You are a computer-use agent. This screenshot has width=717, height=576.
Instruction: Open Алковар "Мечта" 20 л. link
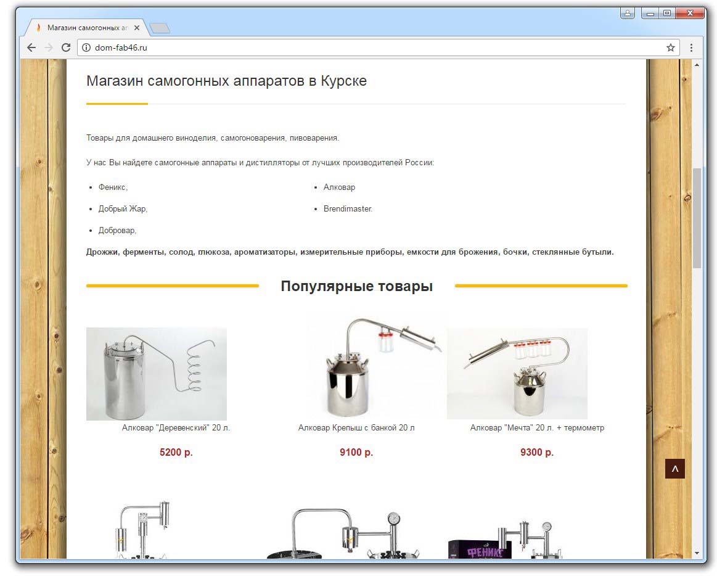(536, 427)
